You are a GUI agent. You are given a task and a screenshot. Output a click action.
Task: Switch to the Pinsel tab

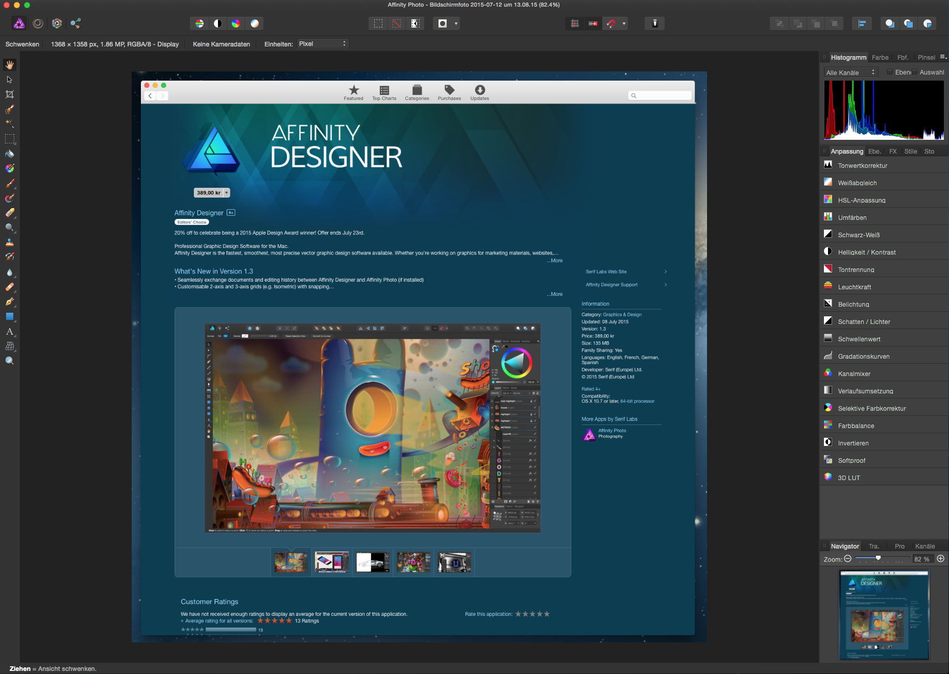[926, 58]
